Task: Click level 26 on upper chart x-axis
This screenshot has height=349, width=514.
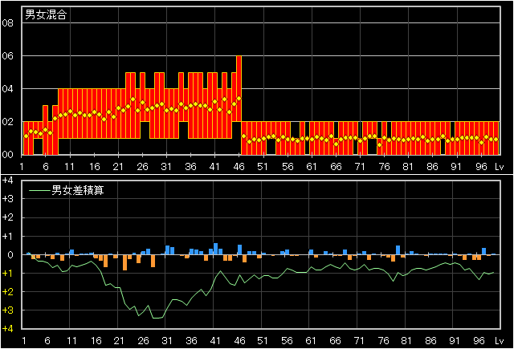Action: (x=142, y=167)
